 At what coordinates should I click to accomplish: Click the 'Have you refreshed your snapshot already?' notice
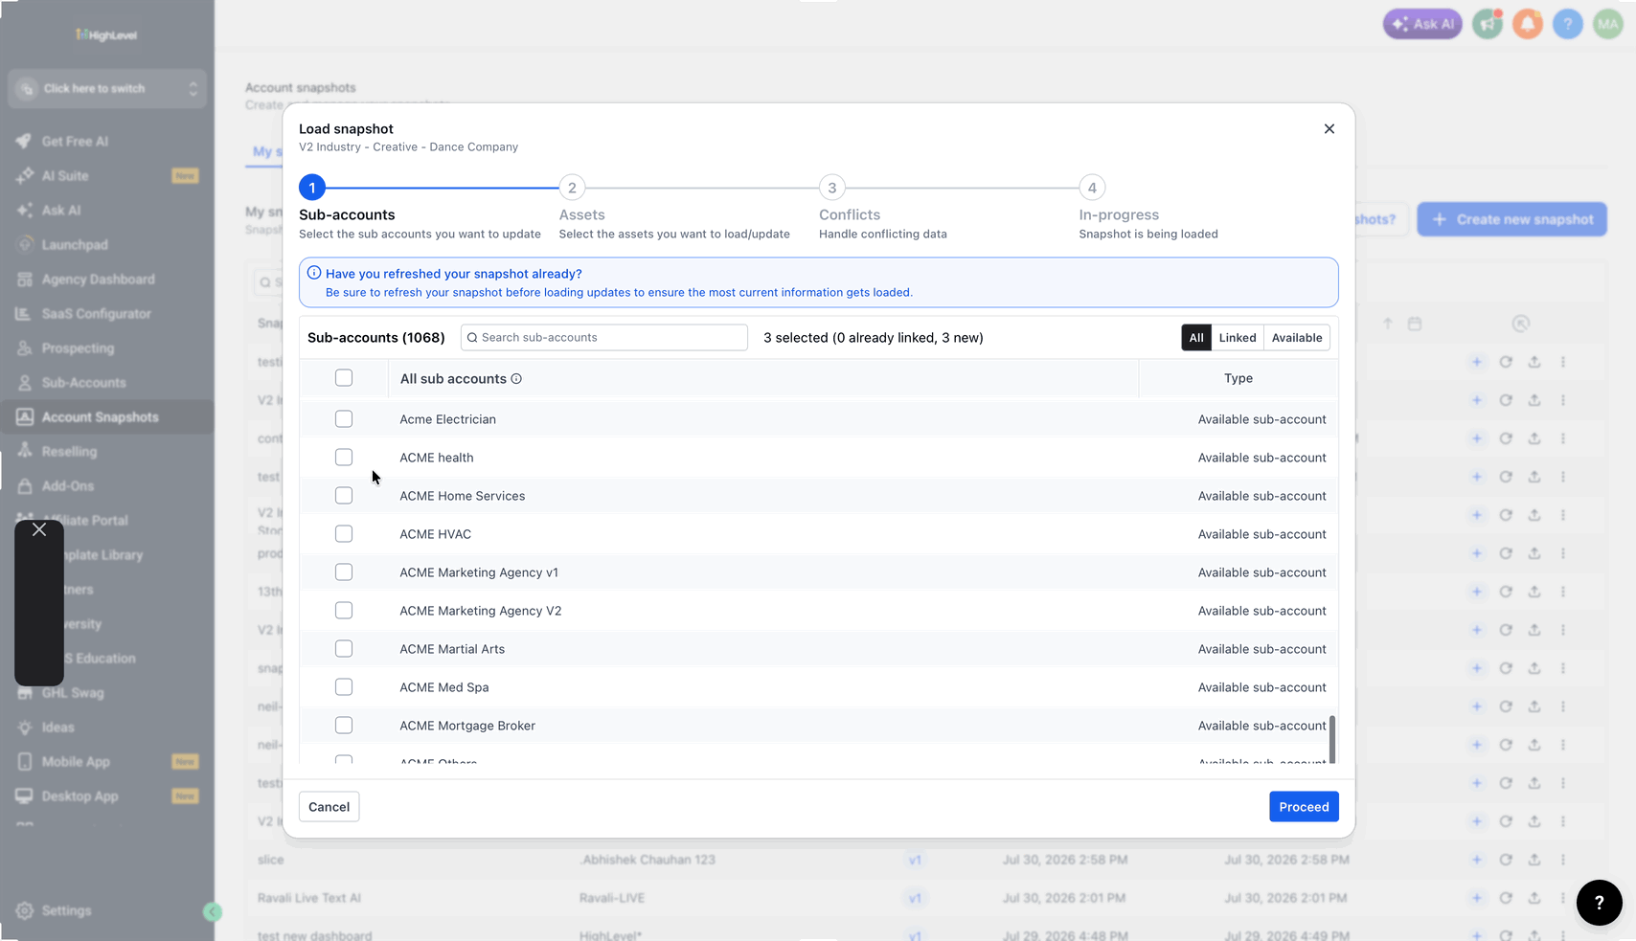pos(819,282)
